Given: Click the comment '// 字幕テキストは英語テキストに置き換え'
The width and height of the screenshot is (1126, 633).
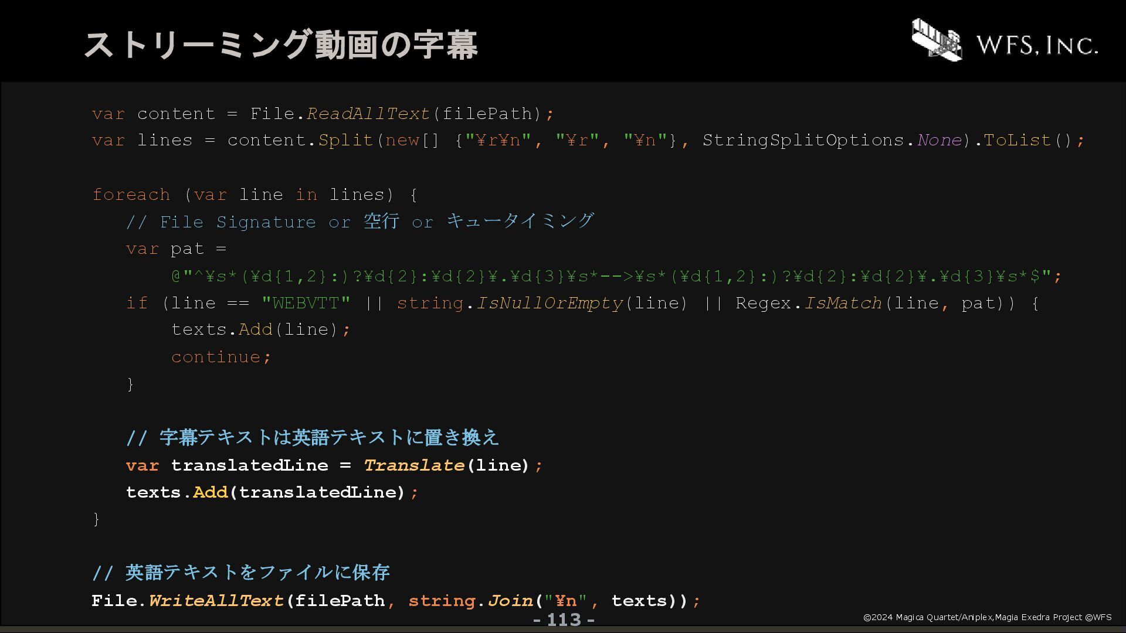Looking at the screenshot, I should pyautogui.click(x=312, y=438).
